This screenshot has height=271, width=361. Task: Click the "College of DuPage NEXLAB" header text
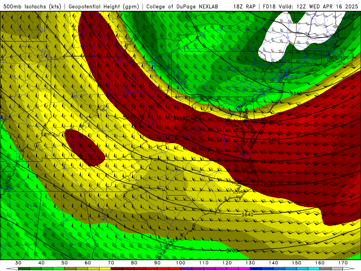click(x=182, y=6)
